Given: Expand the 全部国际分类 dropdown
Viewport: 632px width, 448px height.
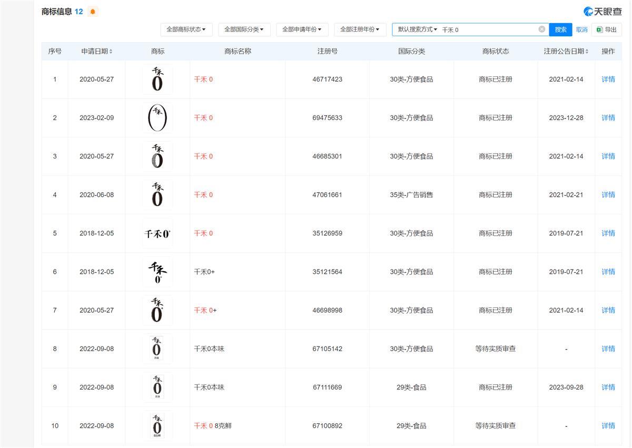Looking at the screenshot, I should [244, 29].
